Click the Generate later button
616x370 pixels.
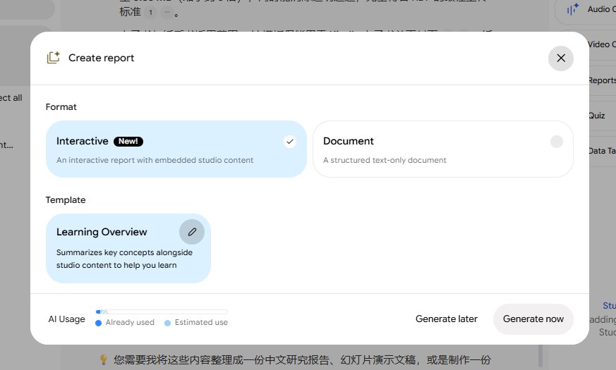coord(446,319)
